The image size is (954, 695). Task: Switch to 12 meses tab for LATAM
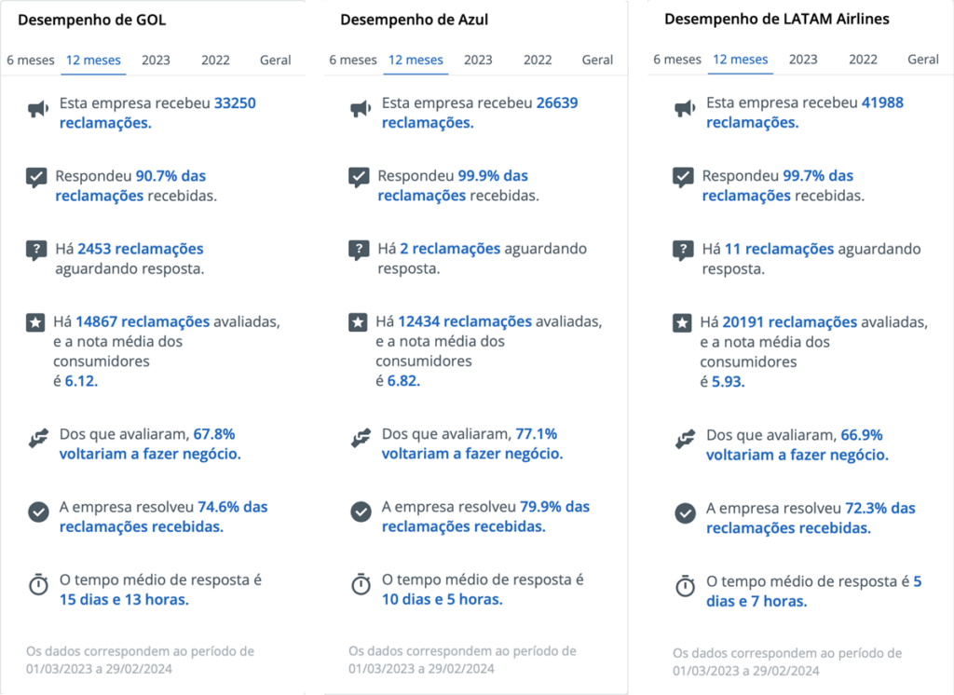(x=740, y=60)
